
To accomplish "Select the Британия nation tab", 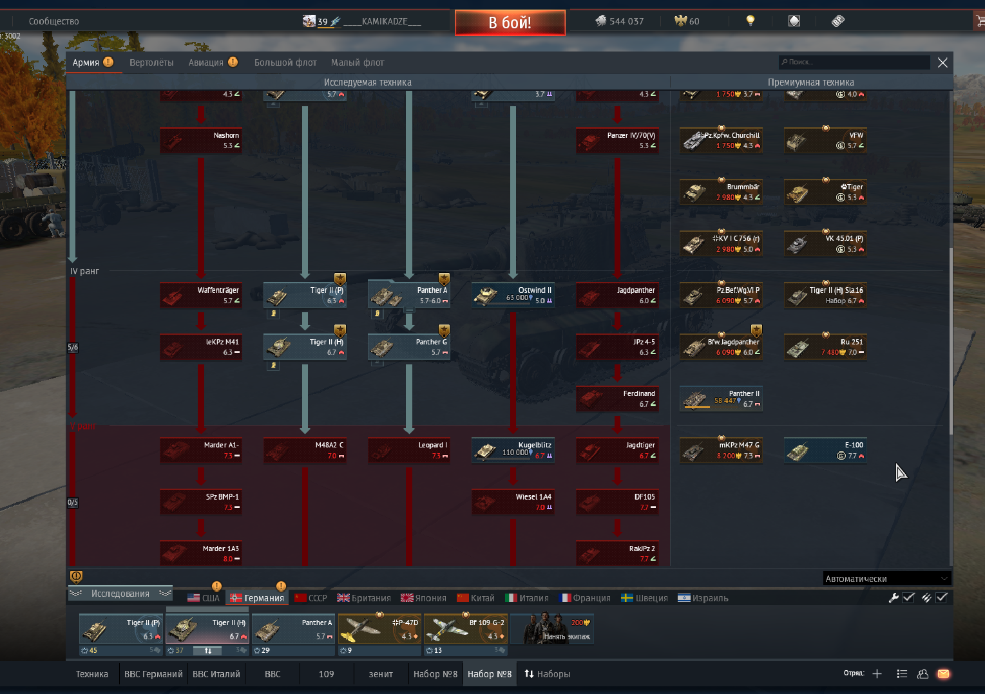I will point(363,598).
